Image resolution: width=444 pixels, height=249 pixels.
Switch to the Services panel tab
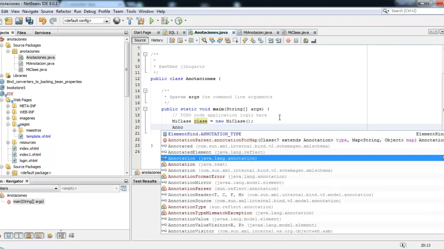[x=43, y=33]
